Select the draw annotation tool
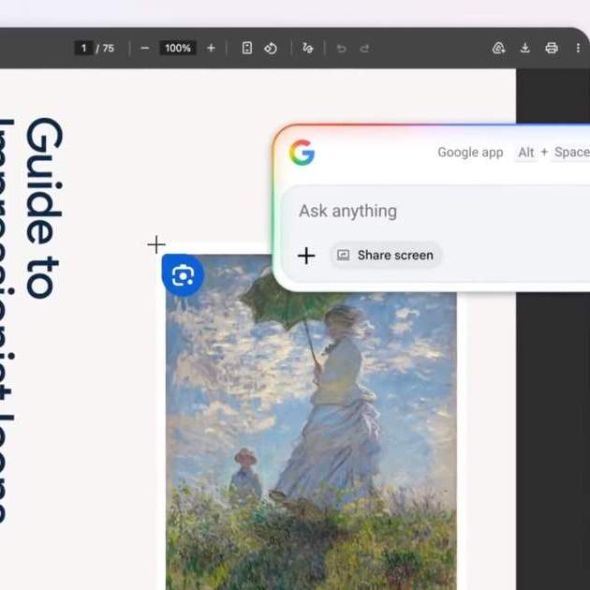The height and width of the screenshot is (590, 590). [x=308, y=48]
